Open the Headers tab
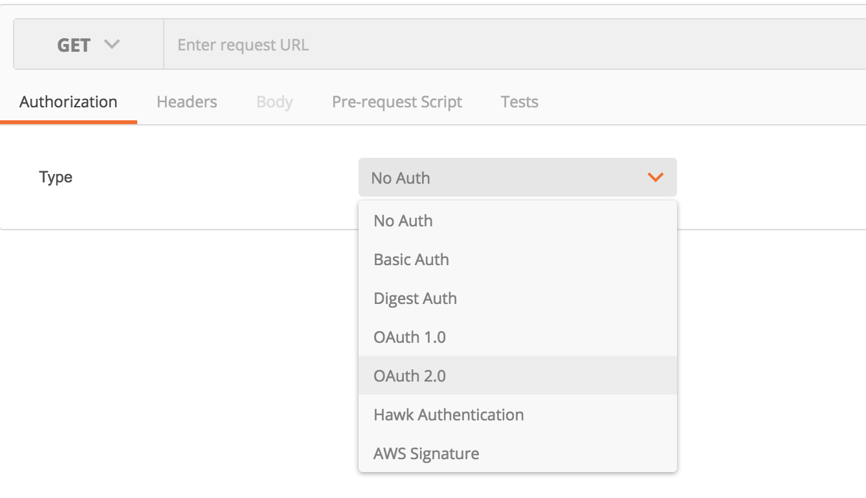 pos(187,102)
